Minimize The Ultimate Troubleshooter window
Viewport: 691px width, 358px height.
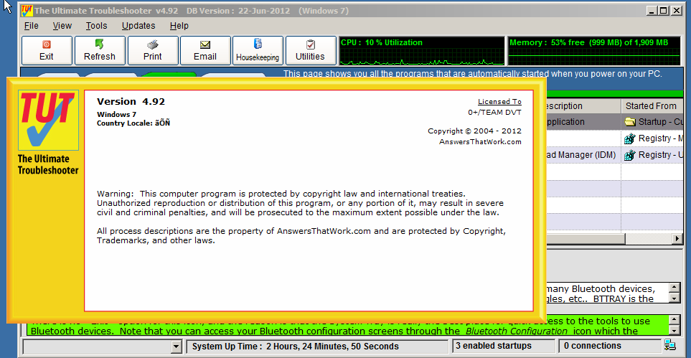click(652, 11)
